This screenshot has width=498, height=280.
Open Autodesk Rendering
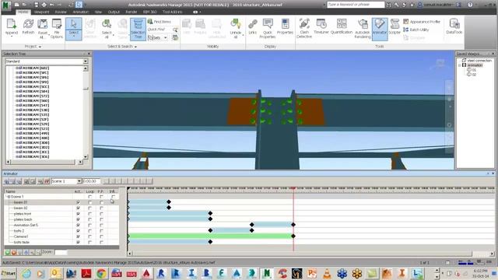point(363,29)
